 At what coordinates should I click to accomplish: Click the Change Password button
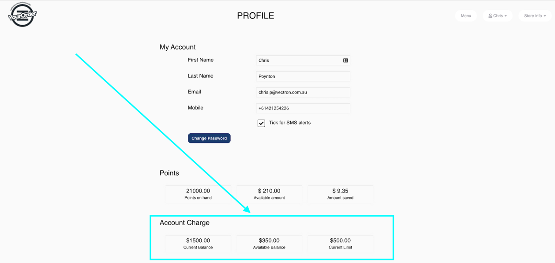209,138
